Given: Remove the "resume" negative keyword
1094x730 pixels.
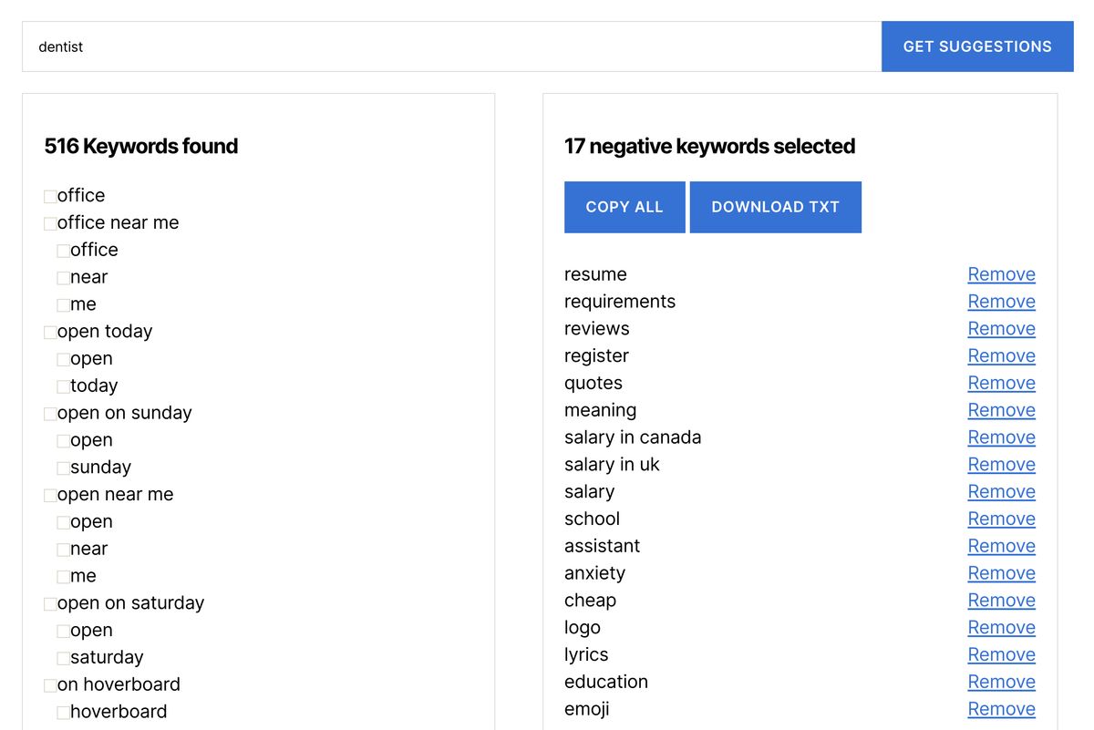Looking at the screenshot, I should (1001, 274).
